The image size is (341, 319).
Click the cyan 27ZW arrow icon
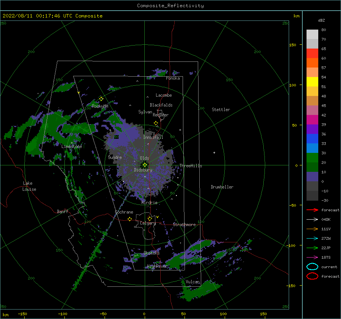[312, 239]
